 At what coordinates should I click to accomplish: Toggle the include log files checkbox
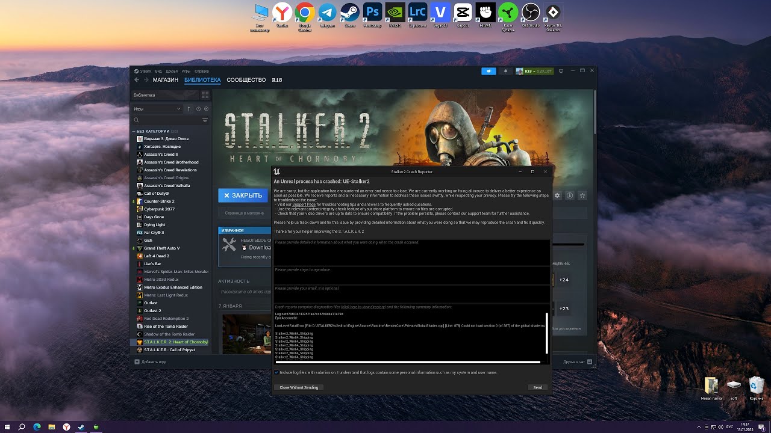coord(276,372)
